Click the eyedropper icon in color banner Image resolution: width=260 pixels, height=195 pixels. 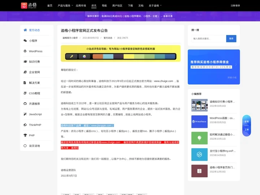[x=71, y=56]
